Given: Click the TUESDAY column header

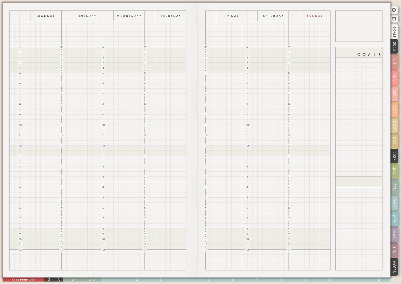Looking at the screenshot, I should tap(88, 16).
